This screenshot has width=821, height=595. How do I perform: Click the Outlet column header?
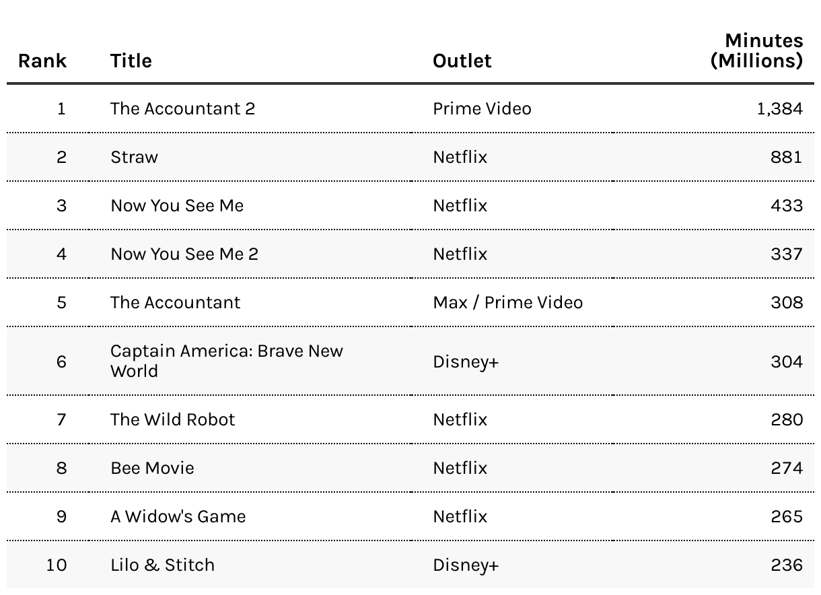(462, 61)
